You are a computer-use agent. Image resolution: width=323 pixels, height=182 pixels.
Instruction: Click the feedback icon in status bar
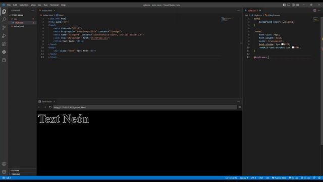coord(314,178)
